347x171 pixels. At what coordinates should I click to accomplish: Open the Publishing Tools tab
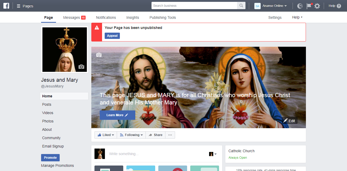163,17
